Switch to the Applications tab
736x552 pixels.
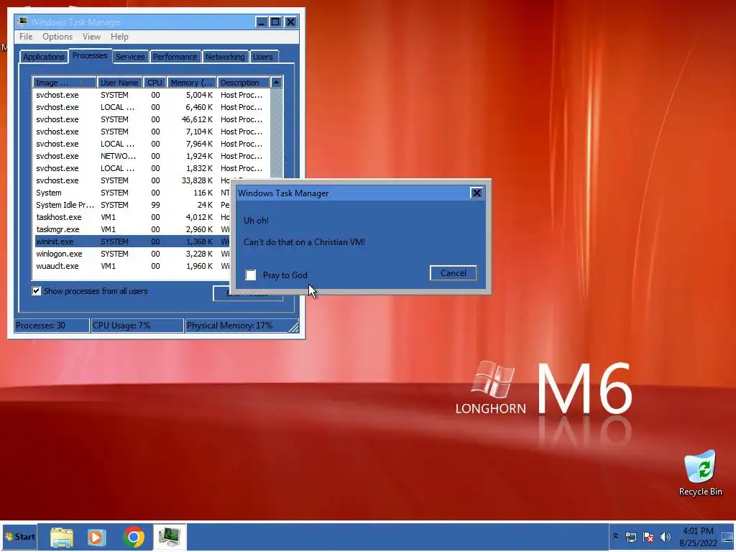[44, 57]
